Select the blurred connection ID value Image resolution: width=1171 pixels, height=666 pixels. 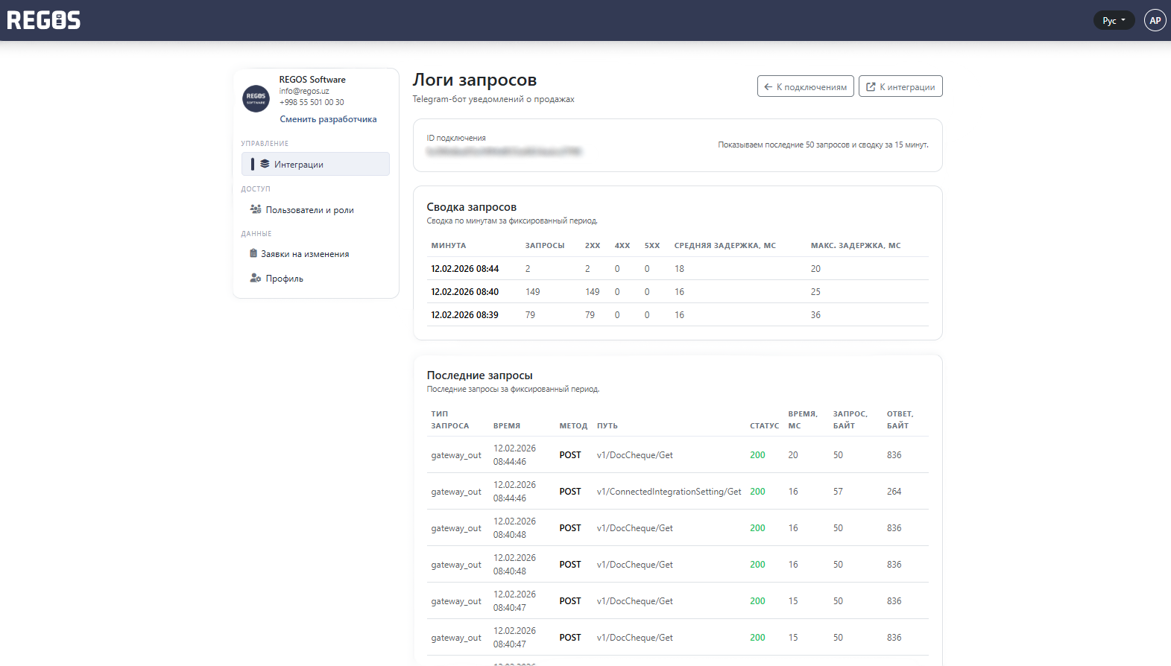(503, 151)
